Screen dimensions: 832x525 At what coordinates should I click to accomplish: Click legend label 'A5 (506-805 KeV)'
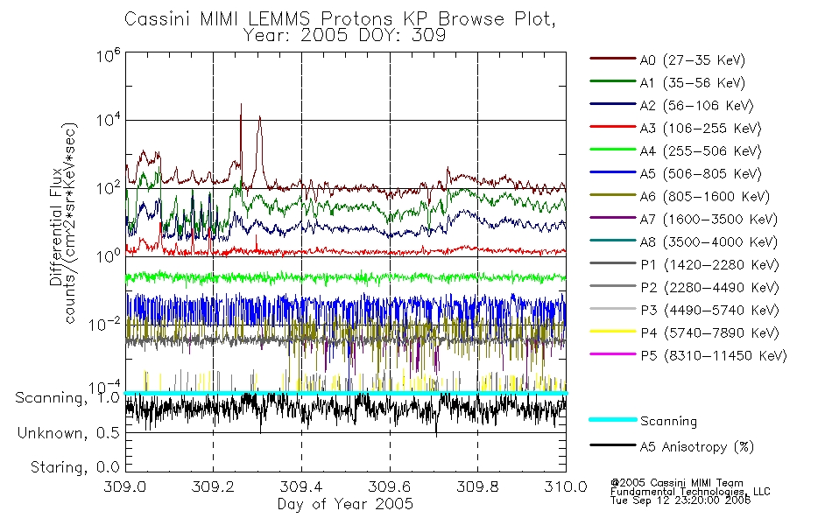coord(701,174)
